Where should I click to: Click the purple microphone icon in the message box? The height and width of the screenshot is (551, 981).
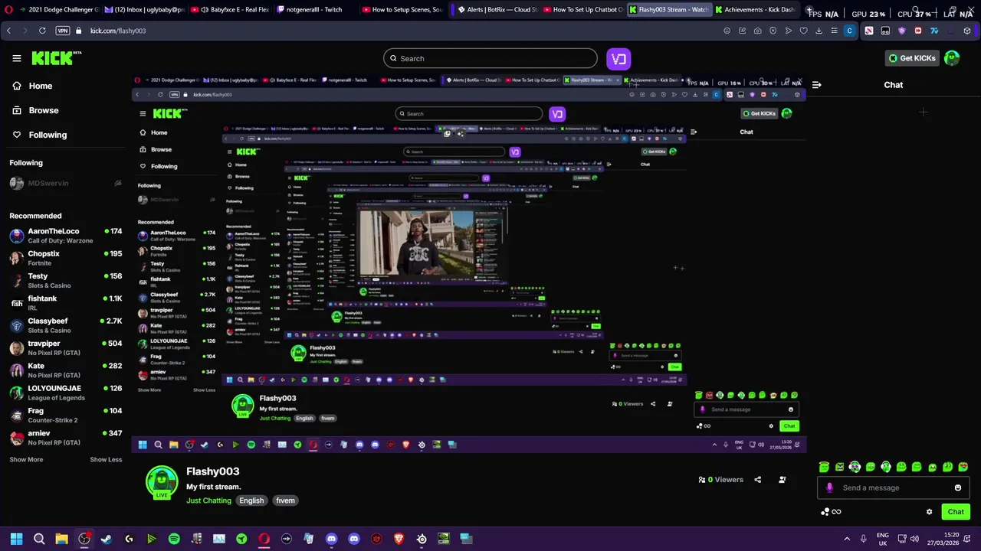829,487
